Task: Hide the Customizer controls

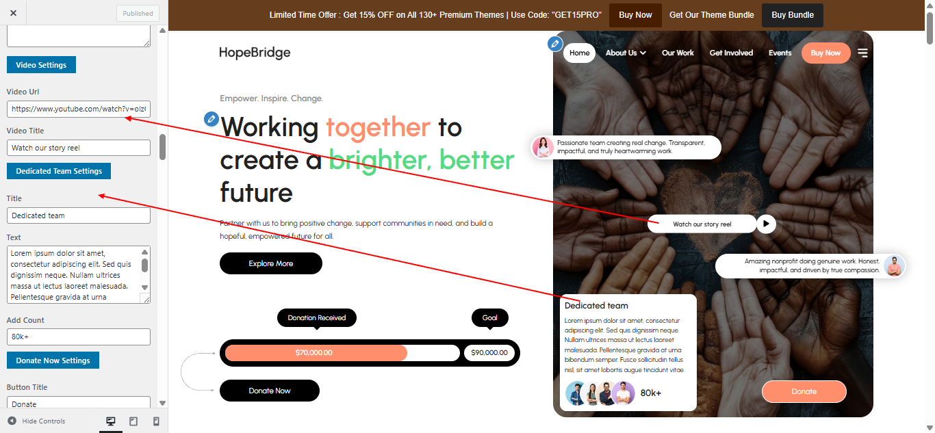Action: click(x=36, y=421)
